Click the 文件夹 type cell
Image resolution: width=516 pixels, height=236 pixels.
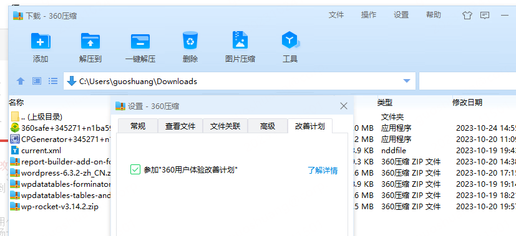[x=392, y=117]
